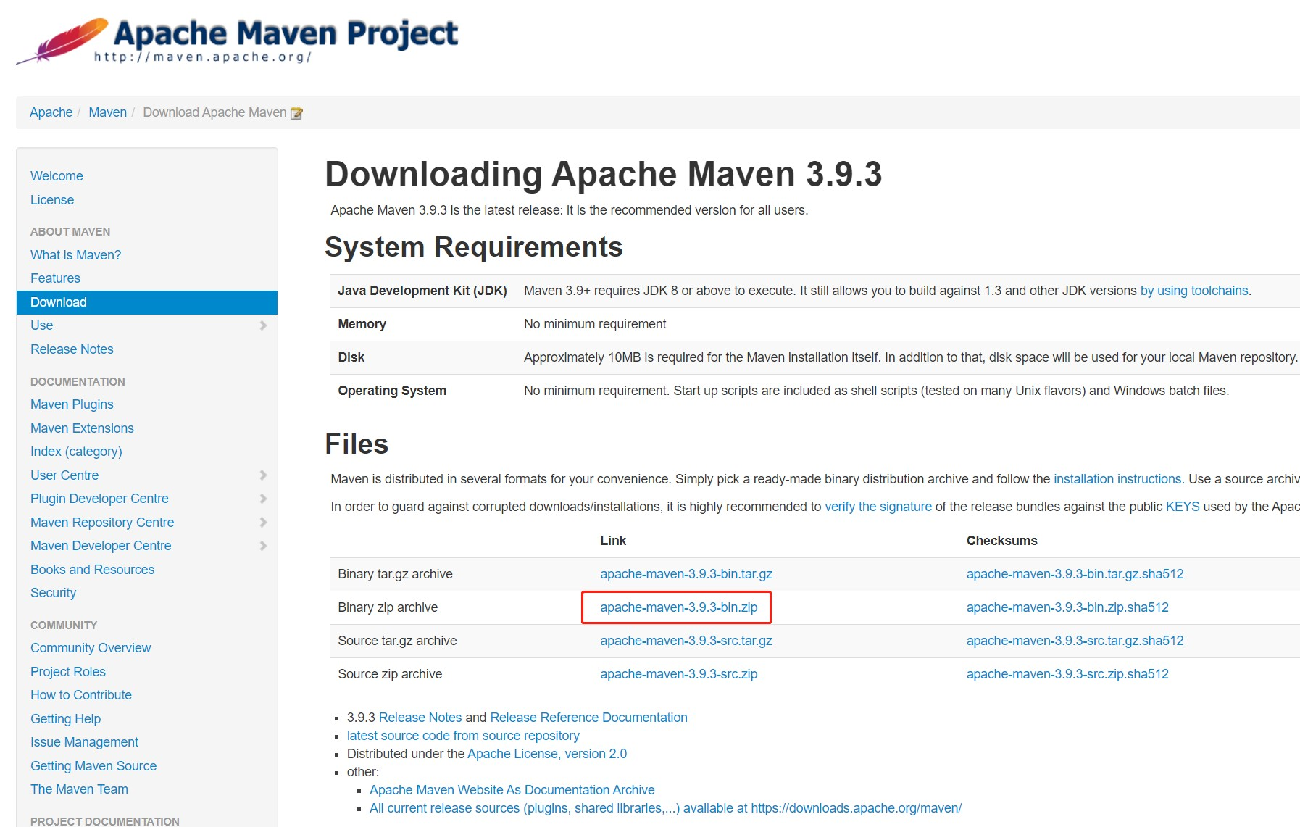The image size is (1300, 827).
Task: Open latest source code from source repository
Action: [x=463, y=735]
